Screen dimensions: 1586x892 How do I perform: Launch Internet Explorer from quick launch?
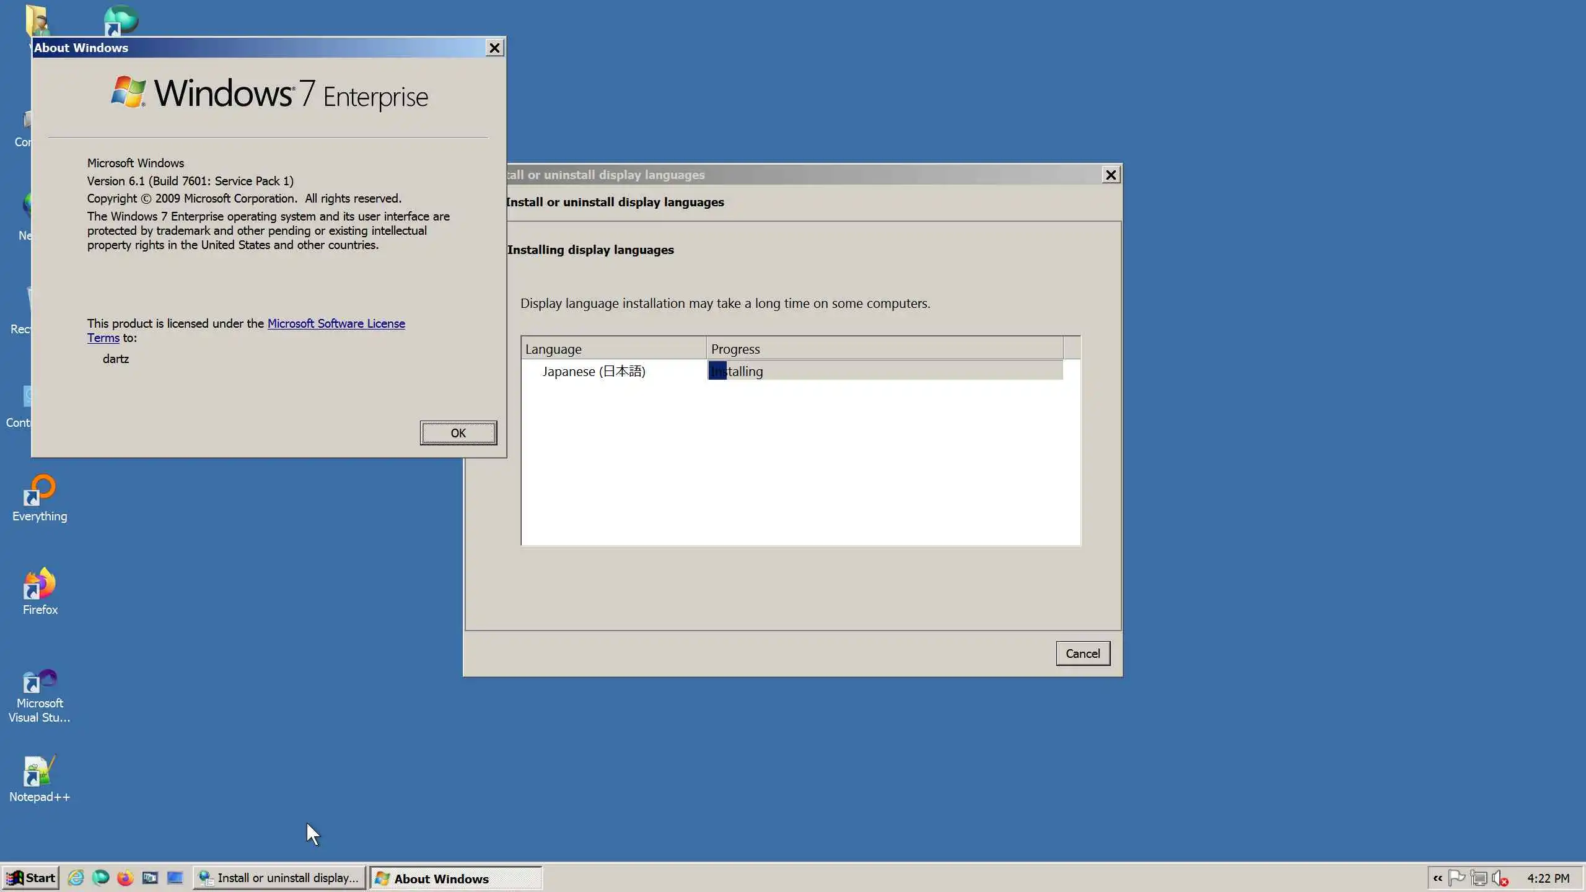76,878
